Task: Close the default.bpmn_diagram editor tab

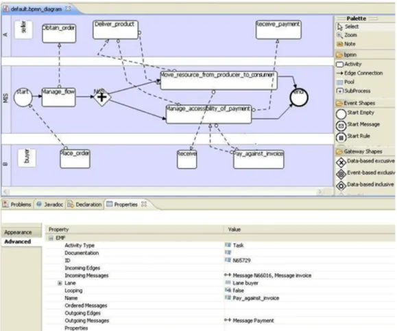Action: (68, 9)
